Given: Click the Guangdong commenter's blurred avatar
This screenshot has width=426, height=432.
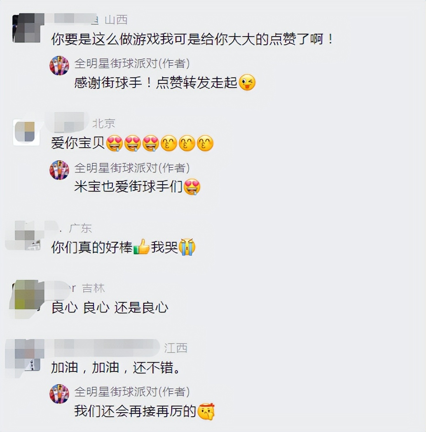Looking at the screenshot, I should click(x=26, y=236).
